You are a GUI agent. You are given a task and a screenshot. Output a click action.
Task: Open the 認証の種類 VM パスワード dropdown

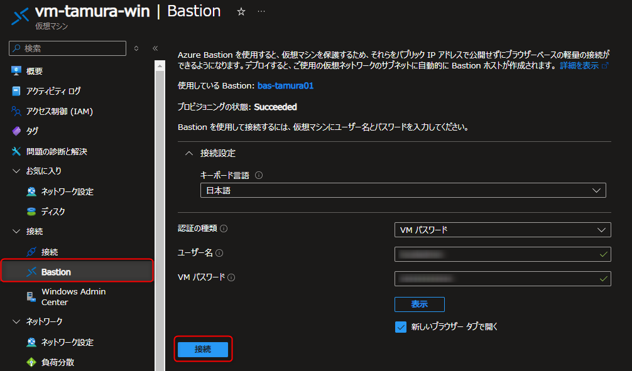[503, 230]
